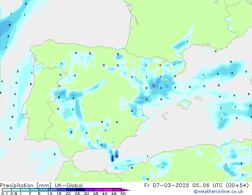Click the "0.1" legend scale label
Viewport: 252px width, 195px height.
(4, 193)
